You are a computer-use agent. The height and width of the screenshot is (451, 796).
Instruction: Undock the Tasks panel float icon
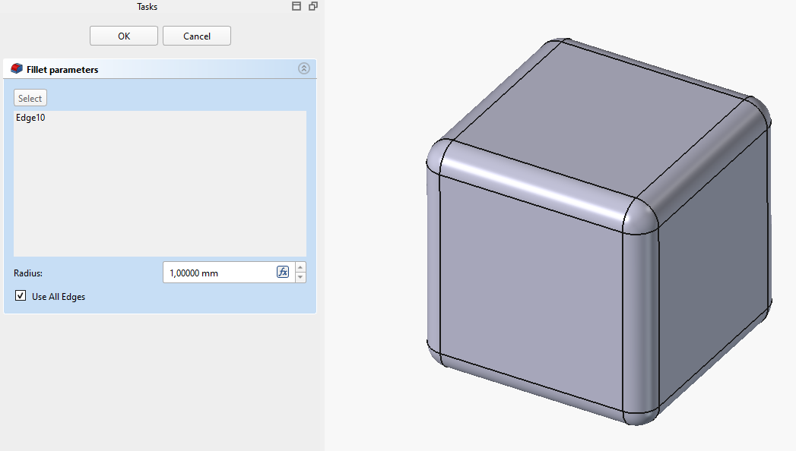point(313,6)
